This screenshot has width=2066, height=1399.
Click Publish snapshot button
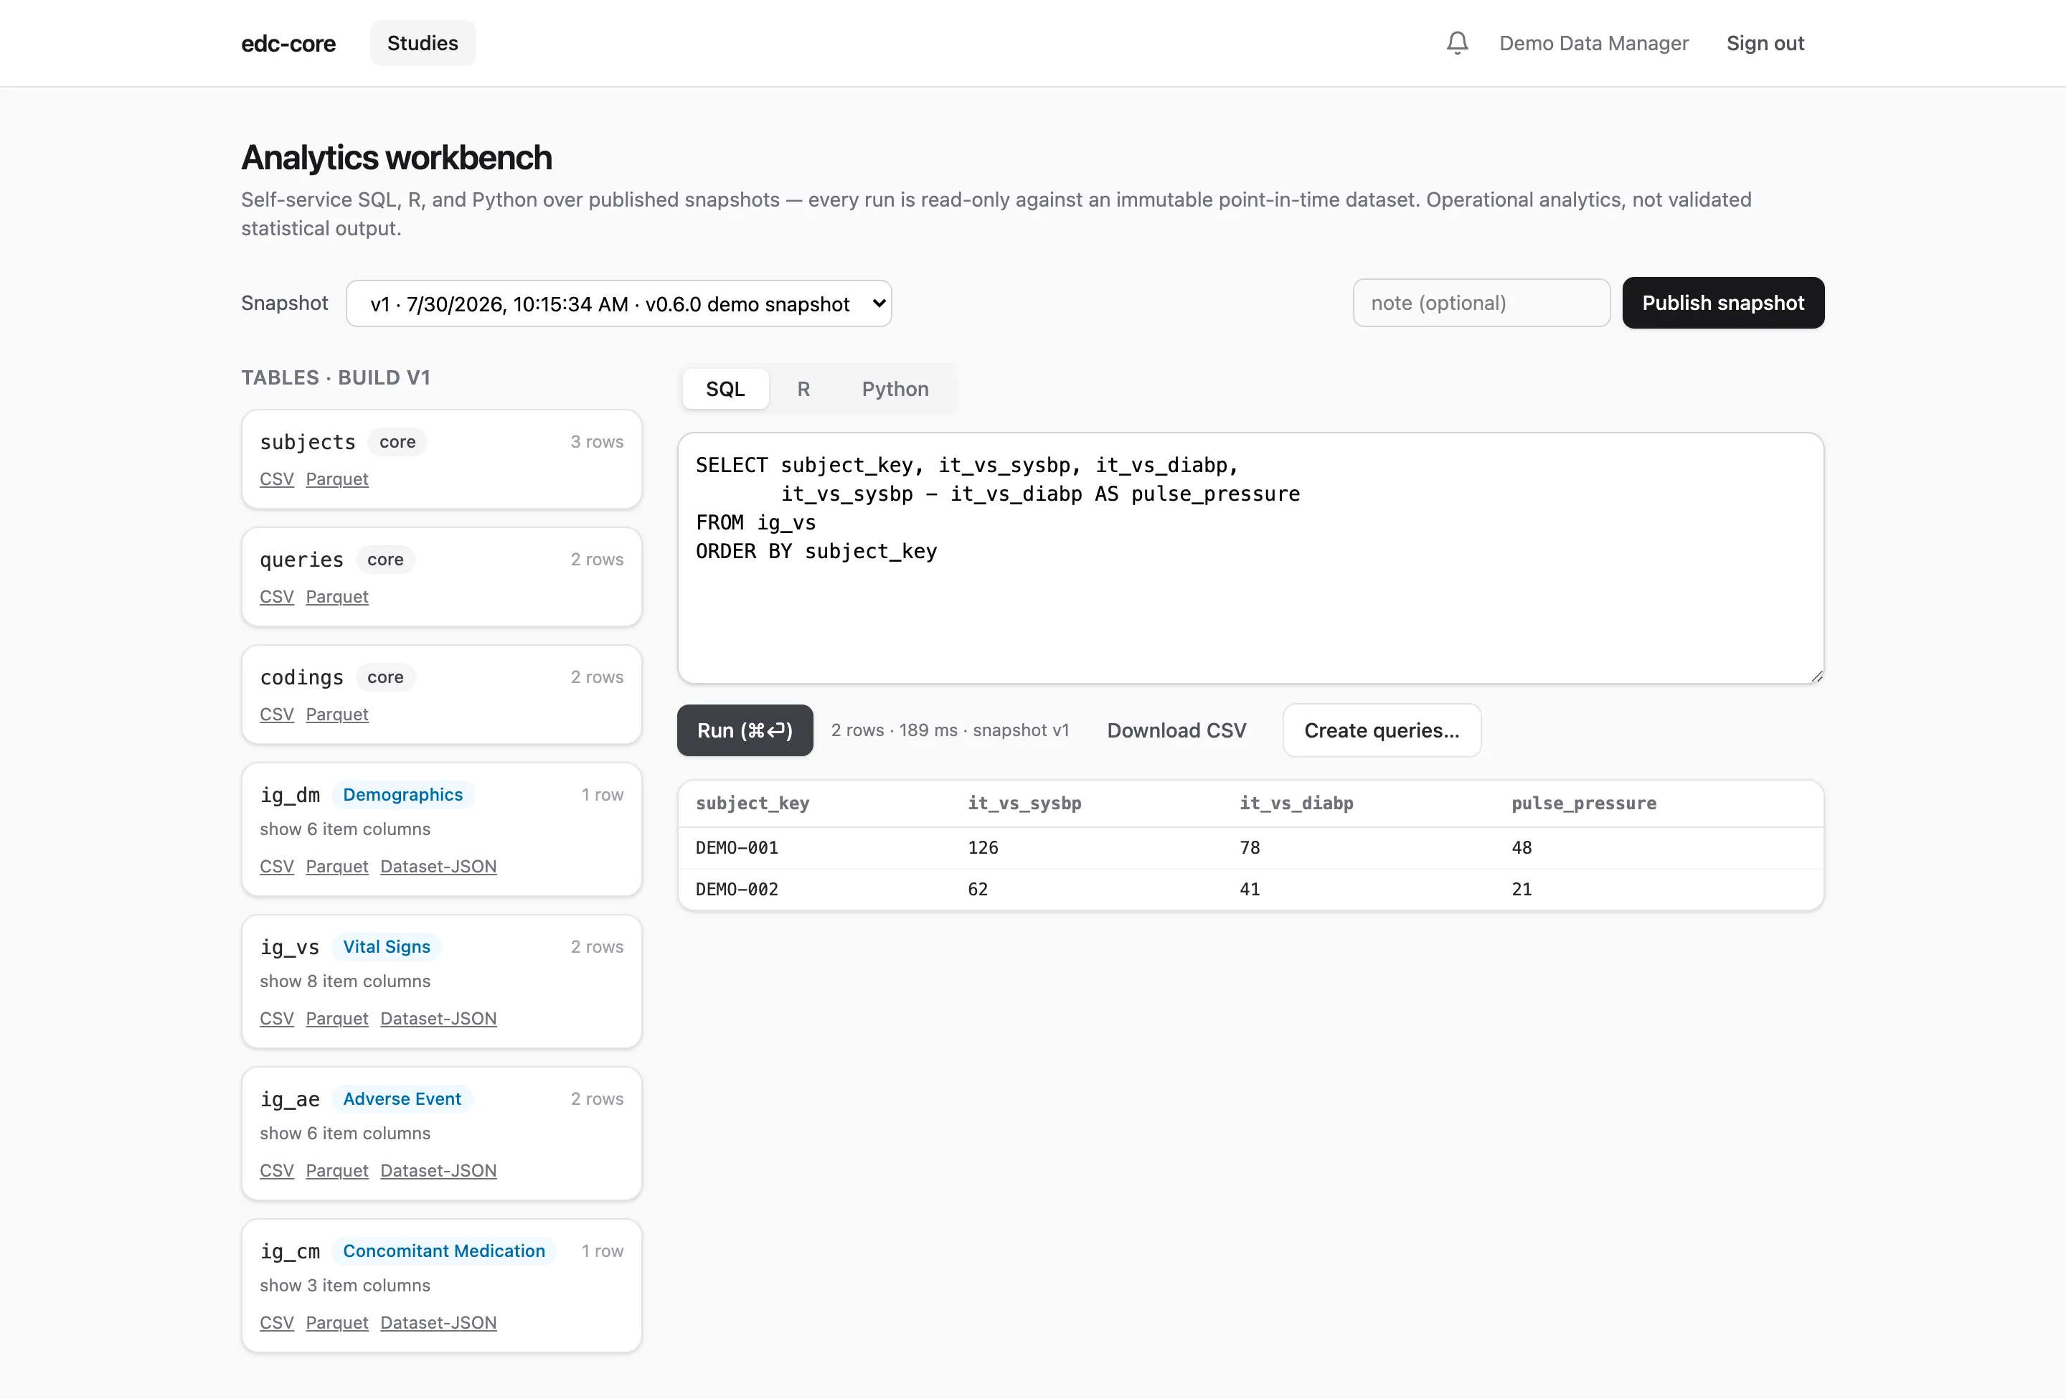tap(1723, 303)
